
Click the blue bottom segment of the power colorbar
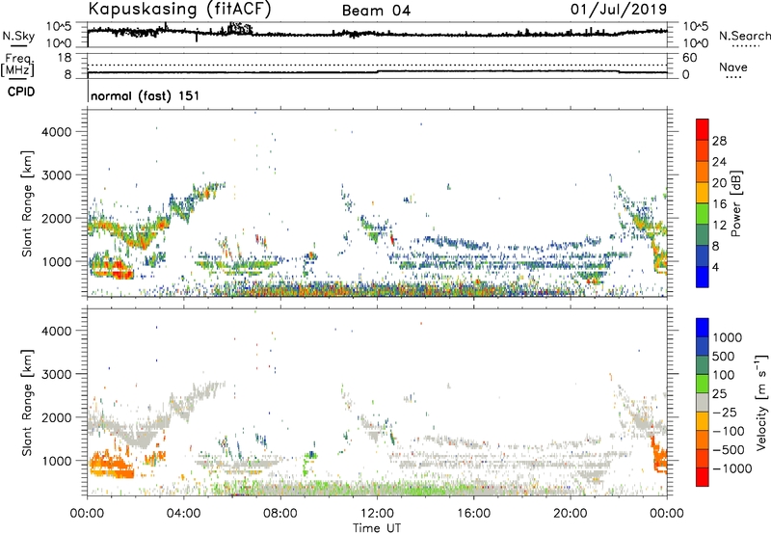(703, 278)
